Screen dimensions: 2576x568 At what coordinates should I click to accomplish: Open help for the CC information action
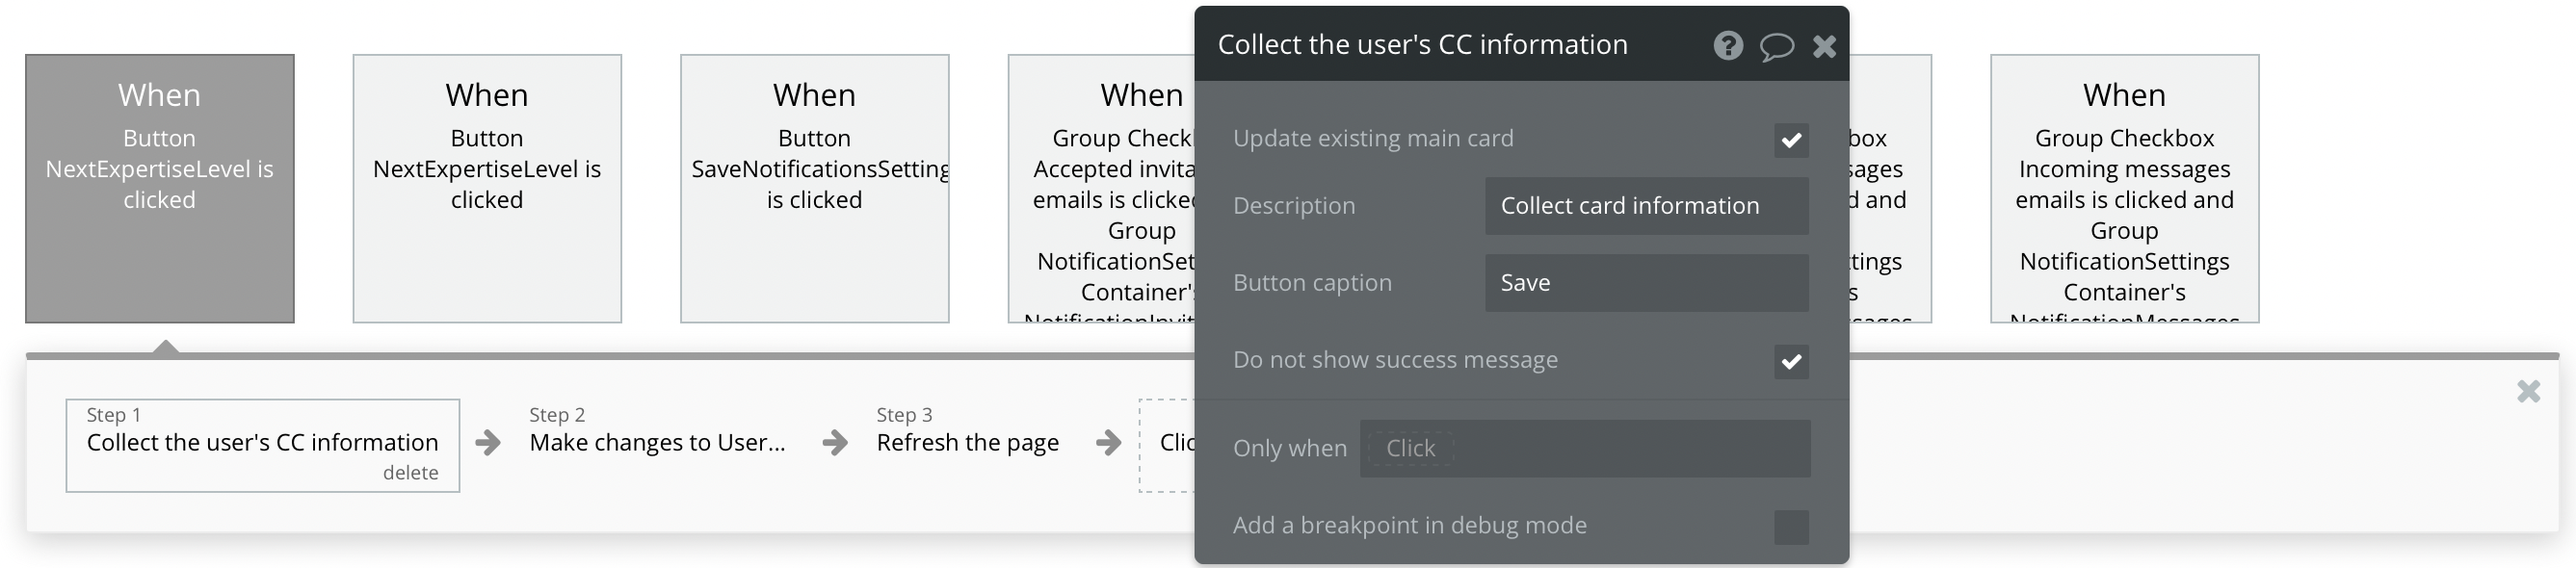coord(1727,45)
